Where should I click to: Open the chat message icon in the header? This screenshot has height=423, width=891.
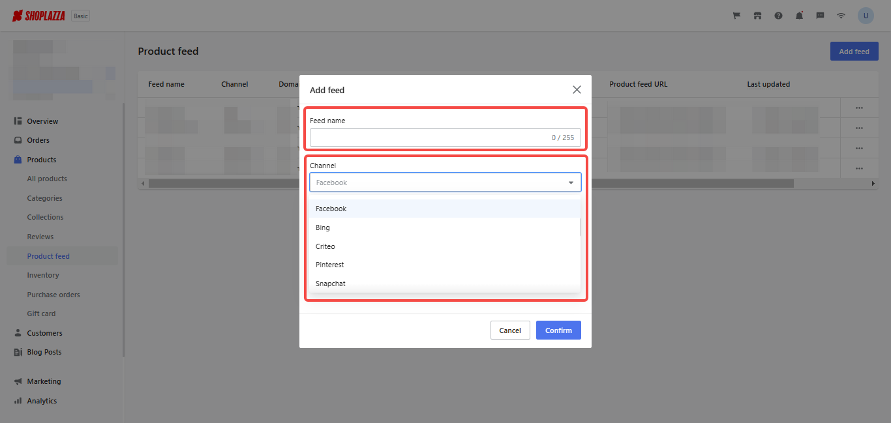(820, 16)
